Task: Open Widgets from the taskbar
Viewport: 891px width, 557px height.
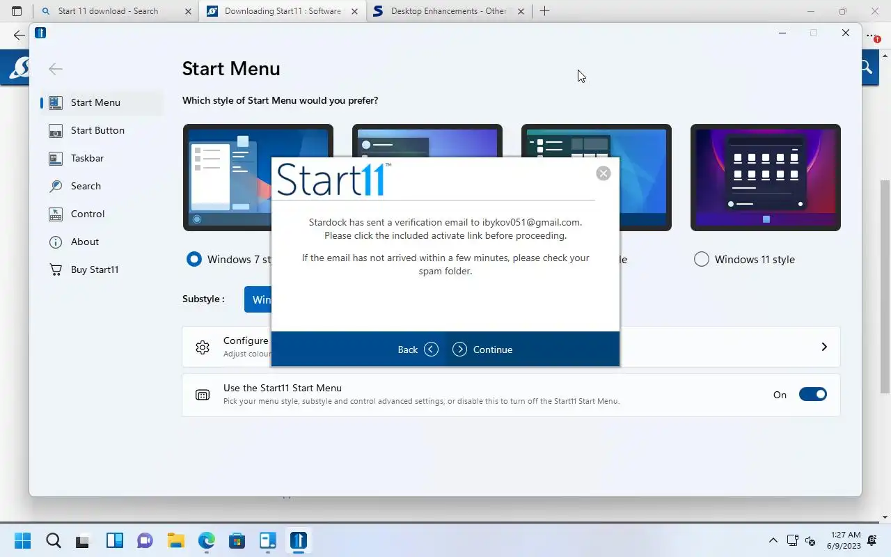Action: coord(114,541)
